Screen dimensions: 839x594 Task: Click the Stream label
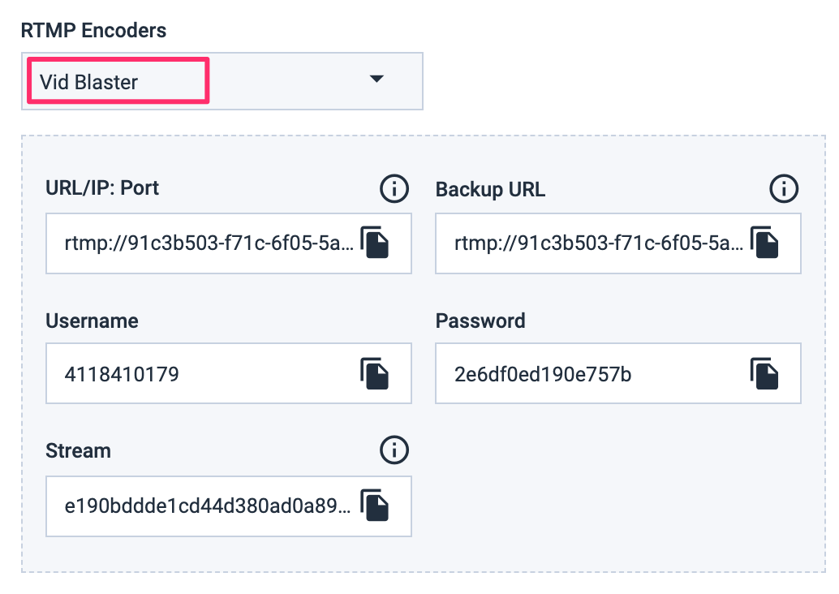point(78,450)
